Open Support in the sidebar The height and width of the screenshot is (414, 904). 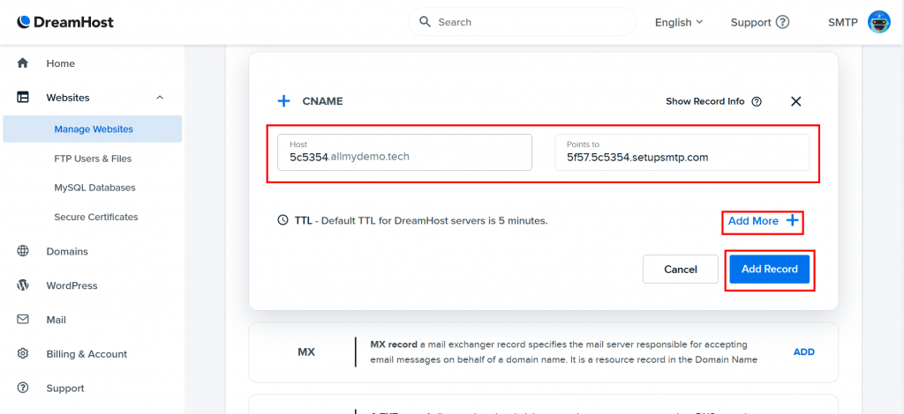(x=65, y=388)
